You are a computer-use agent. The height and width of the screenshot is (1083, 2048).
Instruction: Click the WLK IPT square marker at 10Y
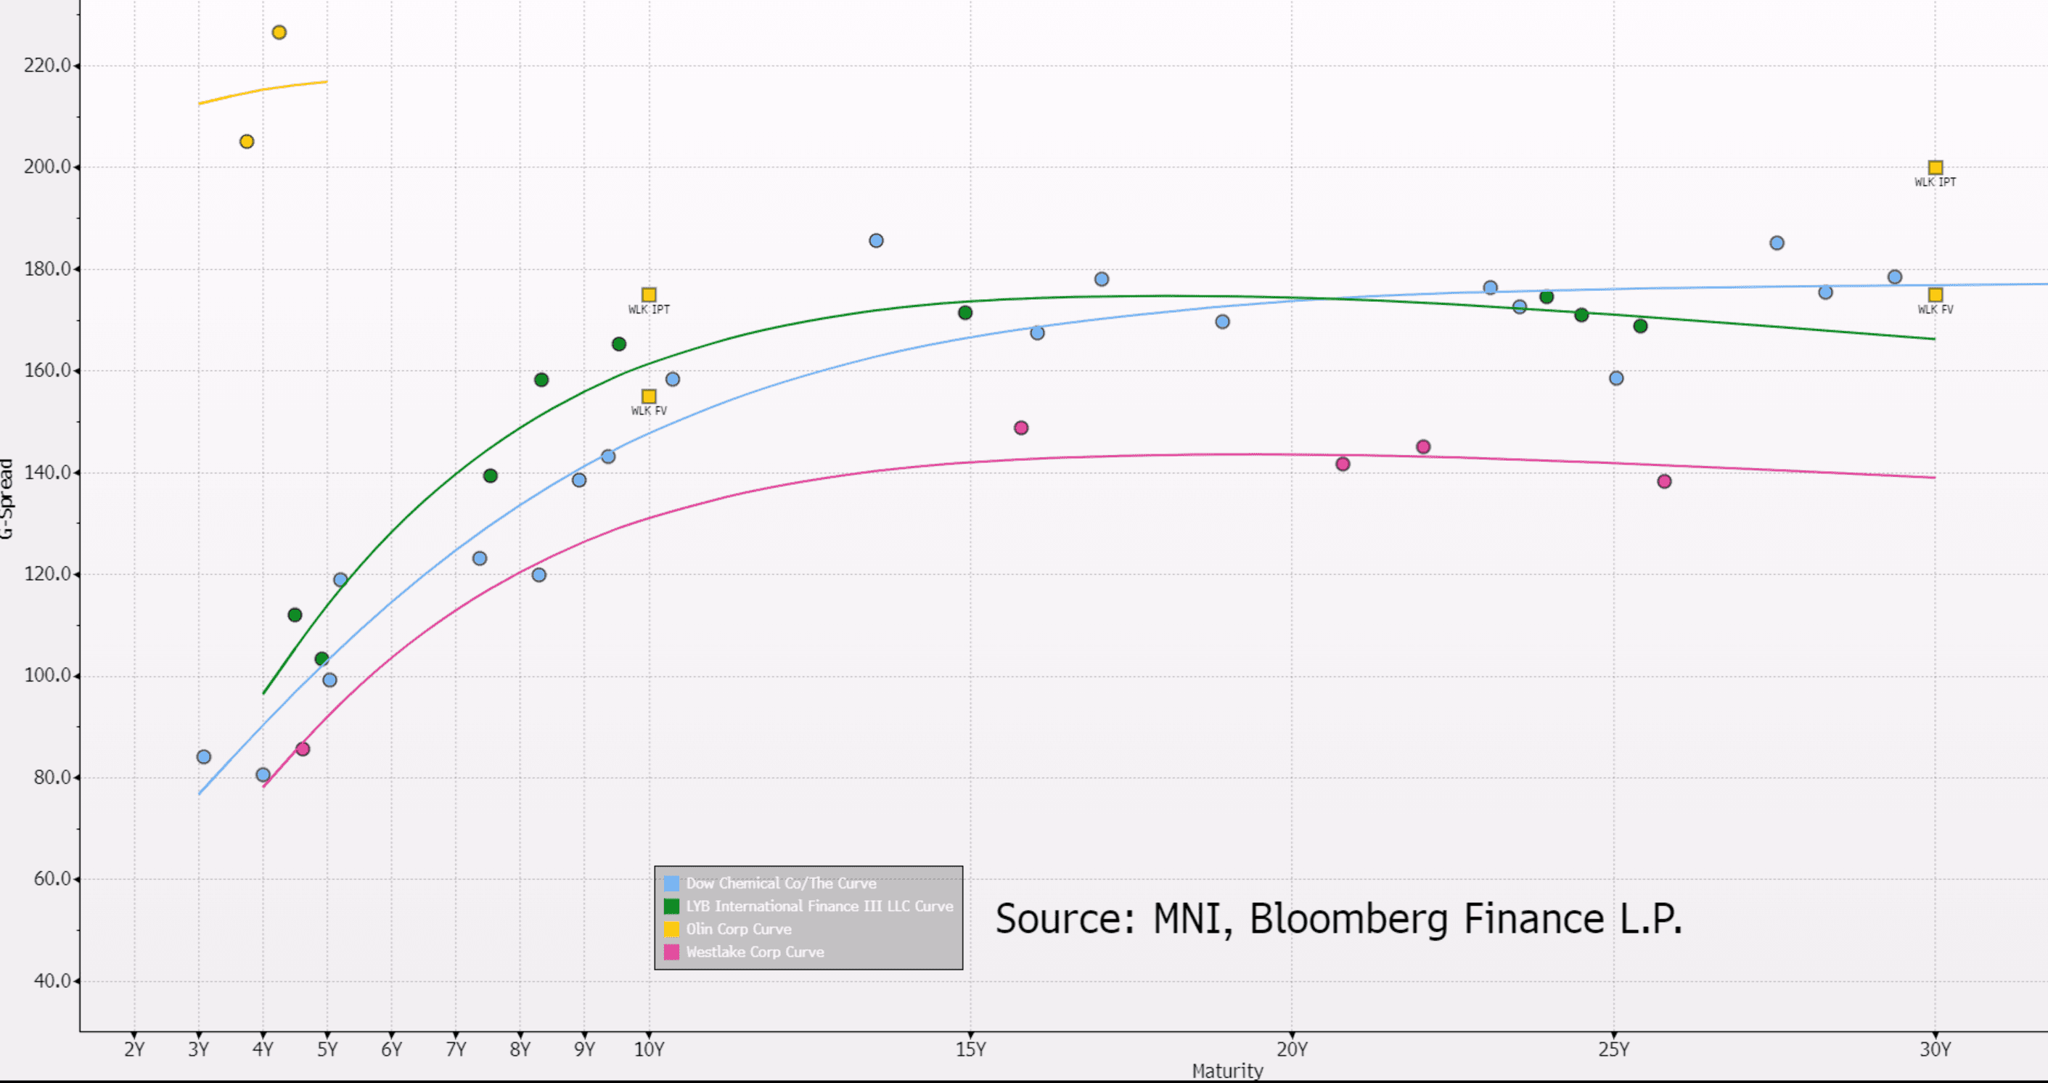[x=649, y=295]
